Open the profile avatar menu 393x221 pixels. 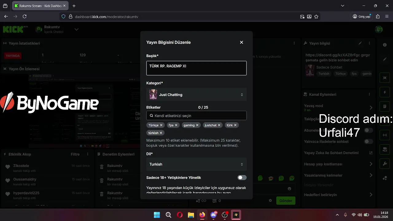379,29
